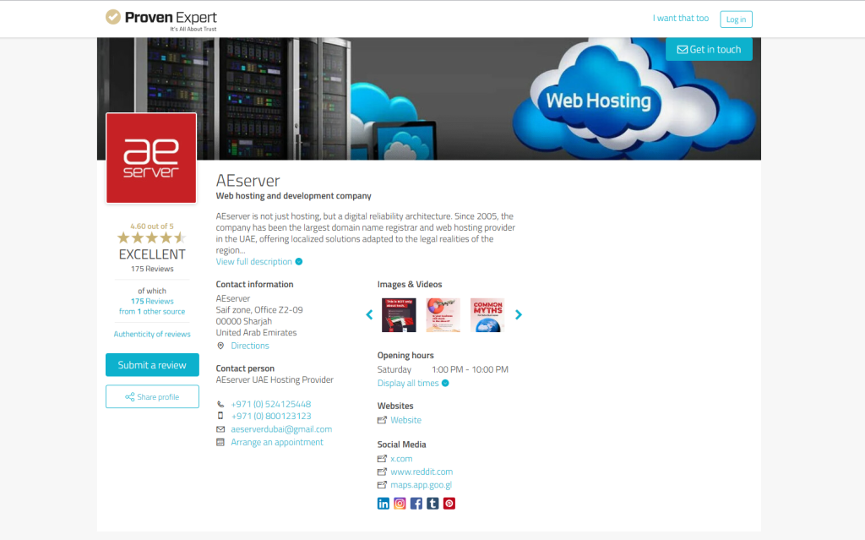
Task: Open the LinkedIn social icon
Action: [383, 504]
